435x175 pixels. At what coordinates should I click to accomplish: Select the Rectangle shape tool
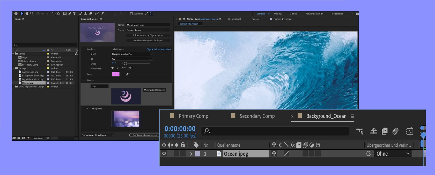65,13
